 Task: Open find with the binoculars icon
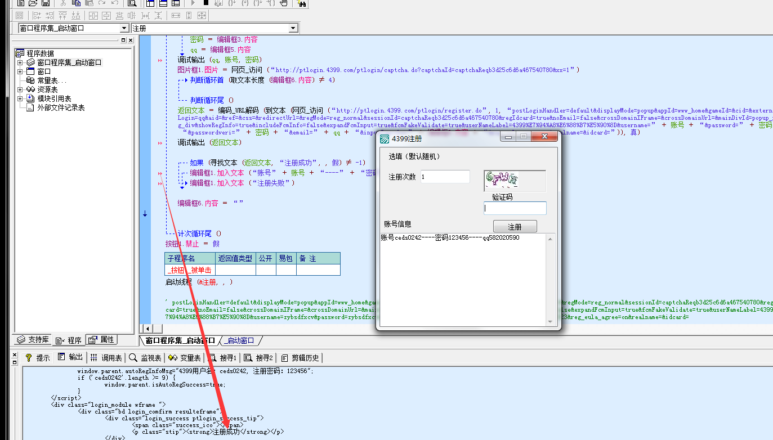(301, 3)
